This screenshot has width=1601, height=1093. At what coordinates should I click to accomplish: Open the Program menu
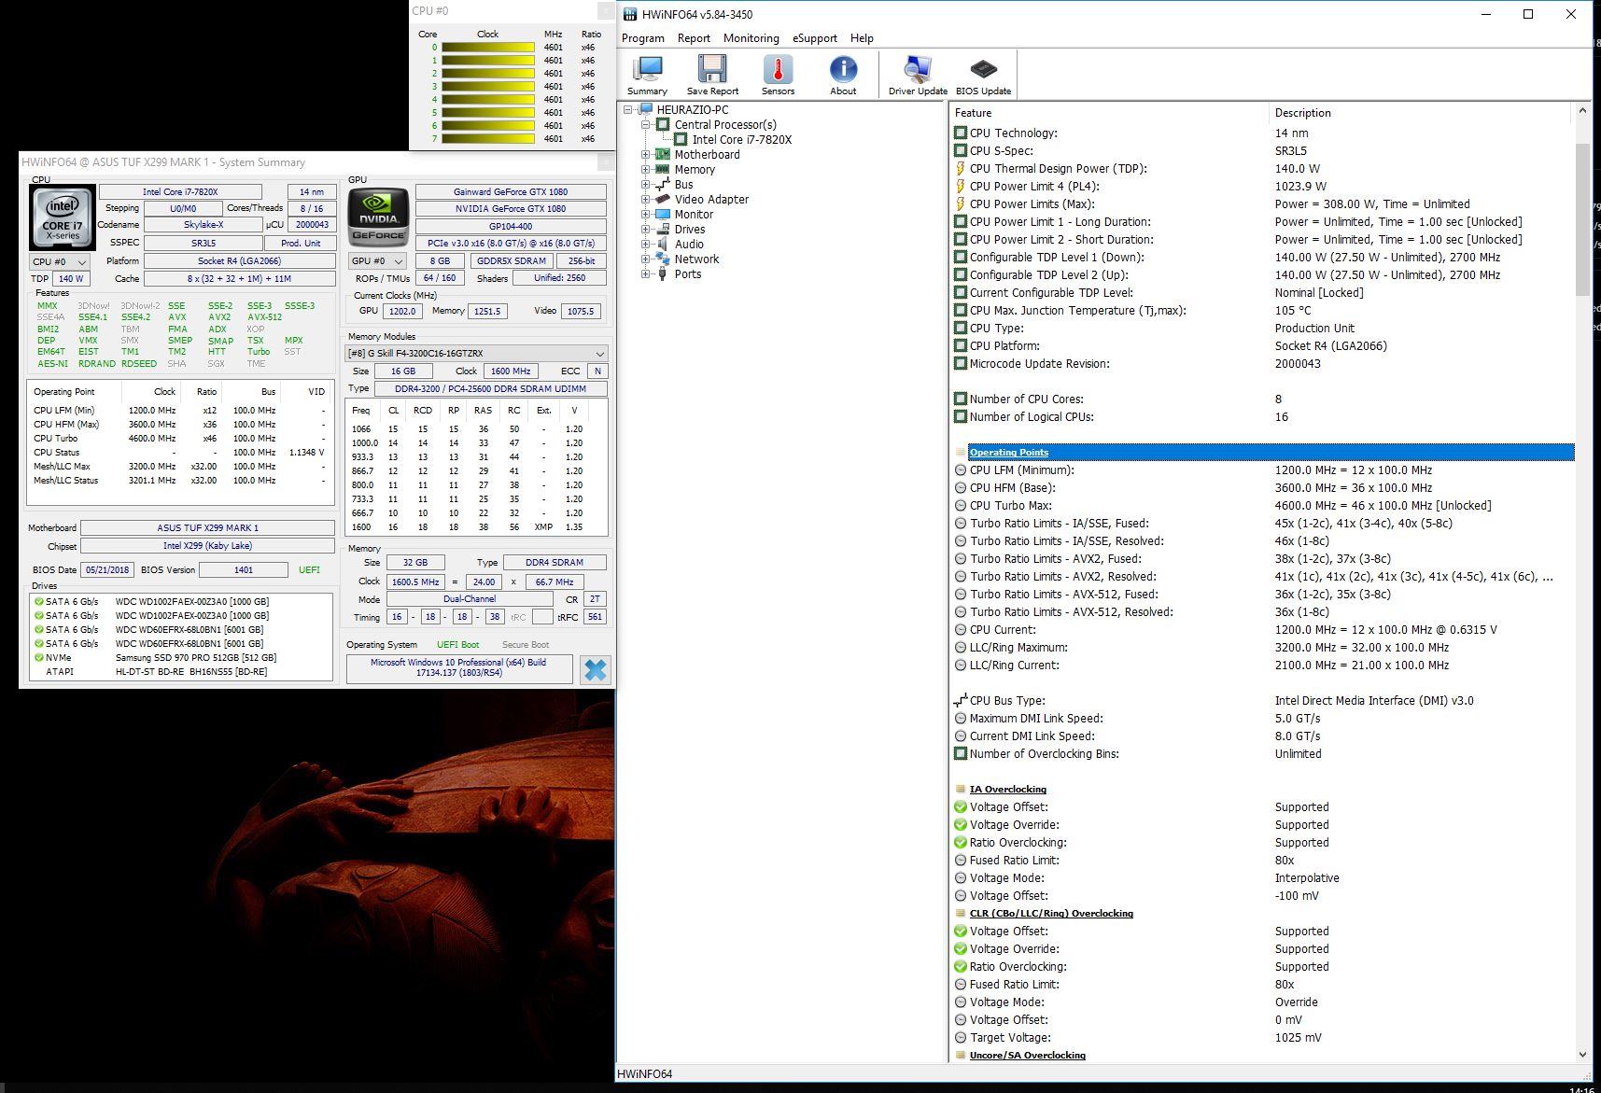point(643,38)
